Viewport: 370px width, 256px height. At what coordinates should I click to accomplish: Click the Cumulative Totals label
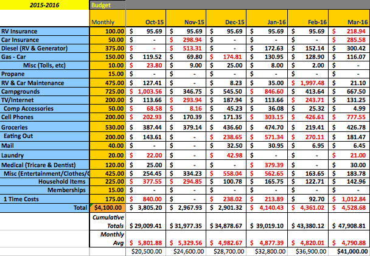(108, 221)
